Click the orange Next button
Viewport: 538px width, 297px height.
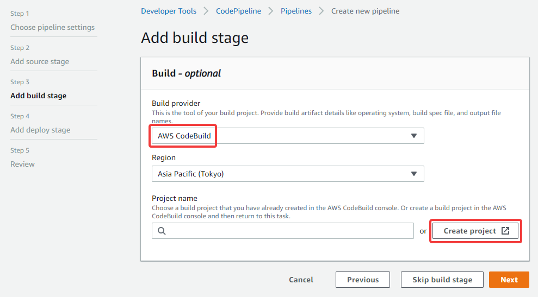pos(509,280)
